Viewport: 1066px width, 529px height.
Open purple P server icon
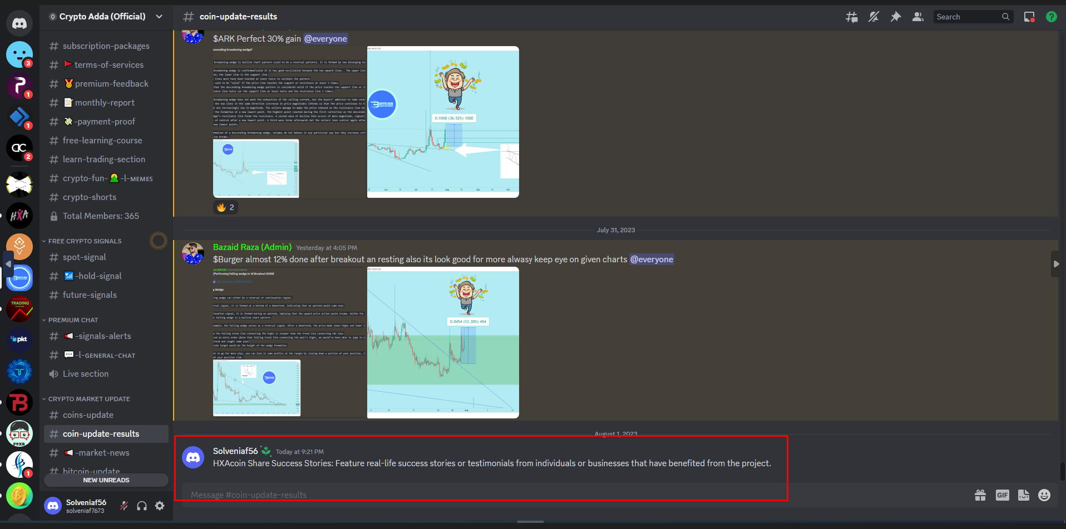tap(19, 86)
